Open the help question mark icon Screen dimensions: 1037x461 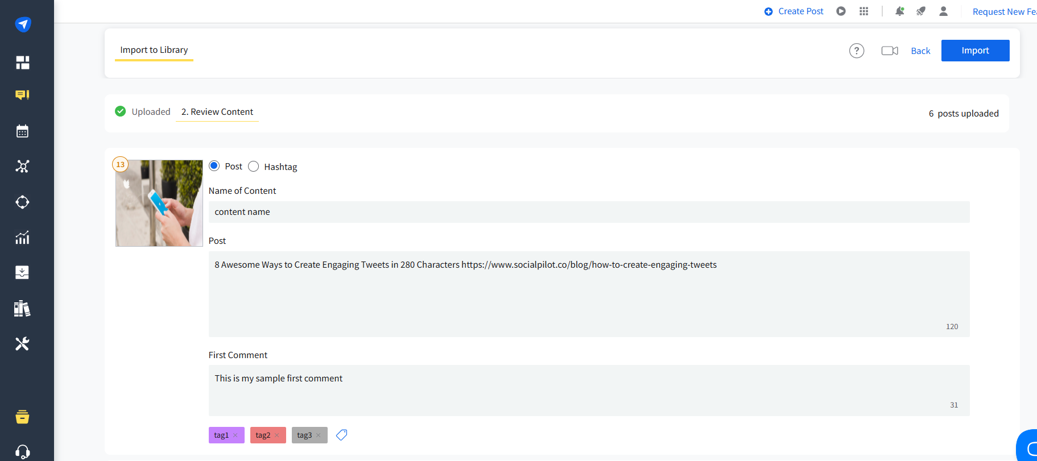click(x=856, y=51)
